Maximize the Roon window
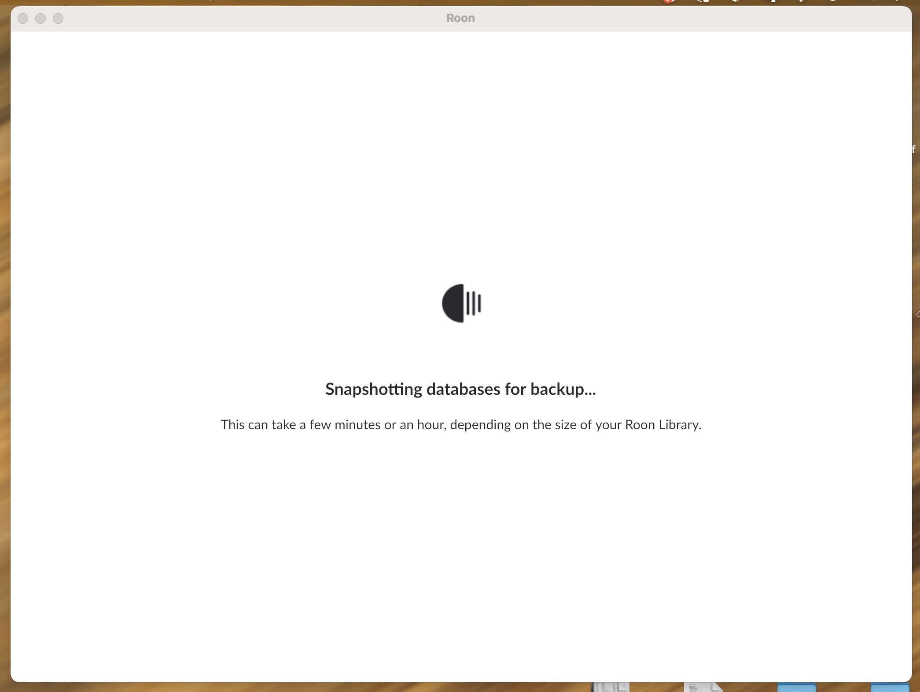920x692 pixels. click(58, 18)
